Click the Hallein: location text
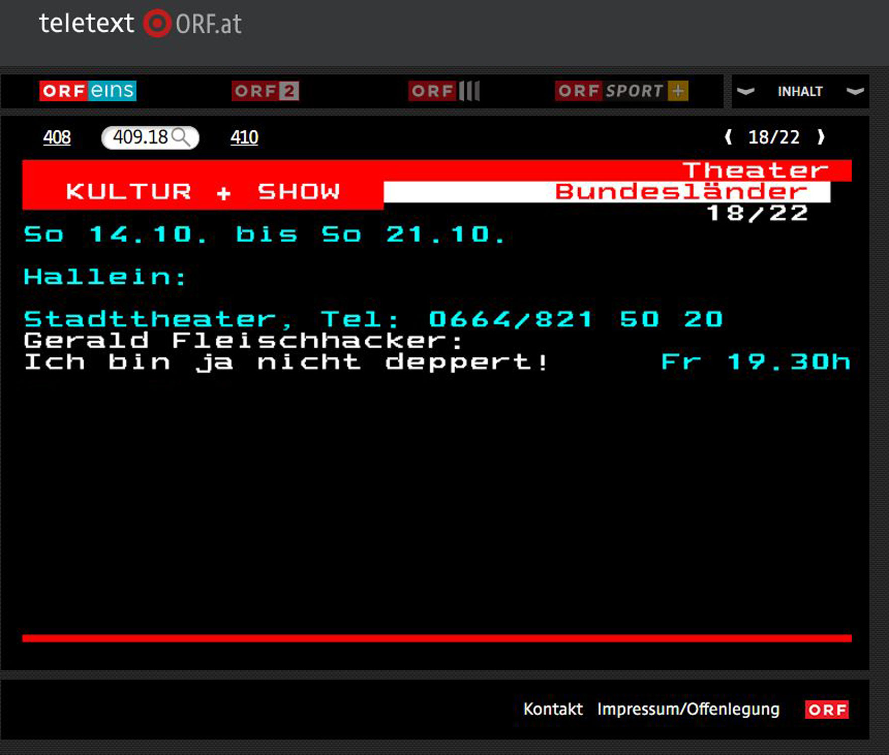 (x=105, y=277)
